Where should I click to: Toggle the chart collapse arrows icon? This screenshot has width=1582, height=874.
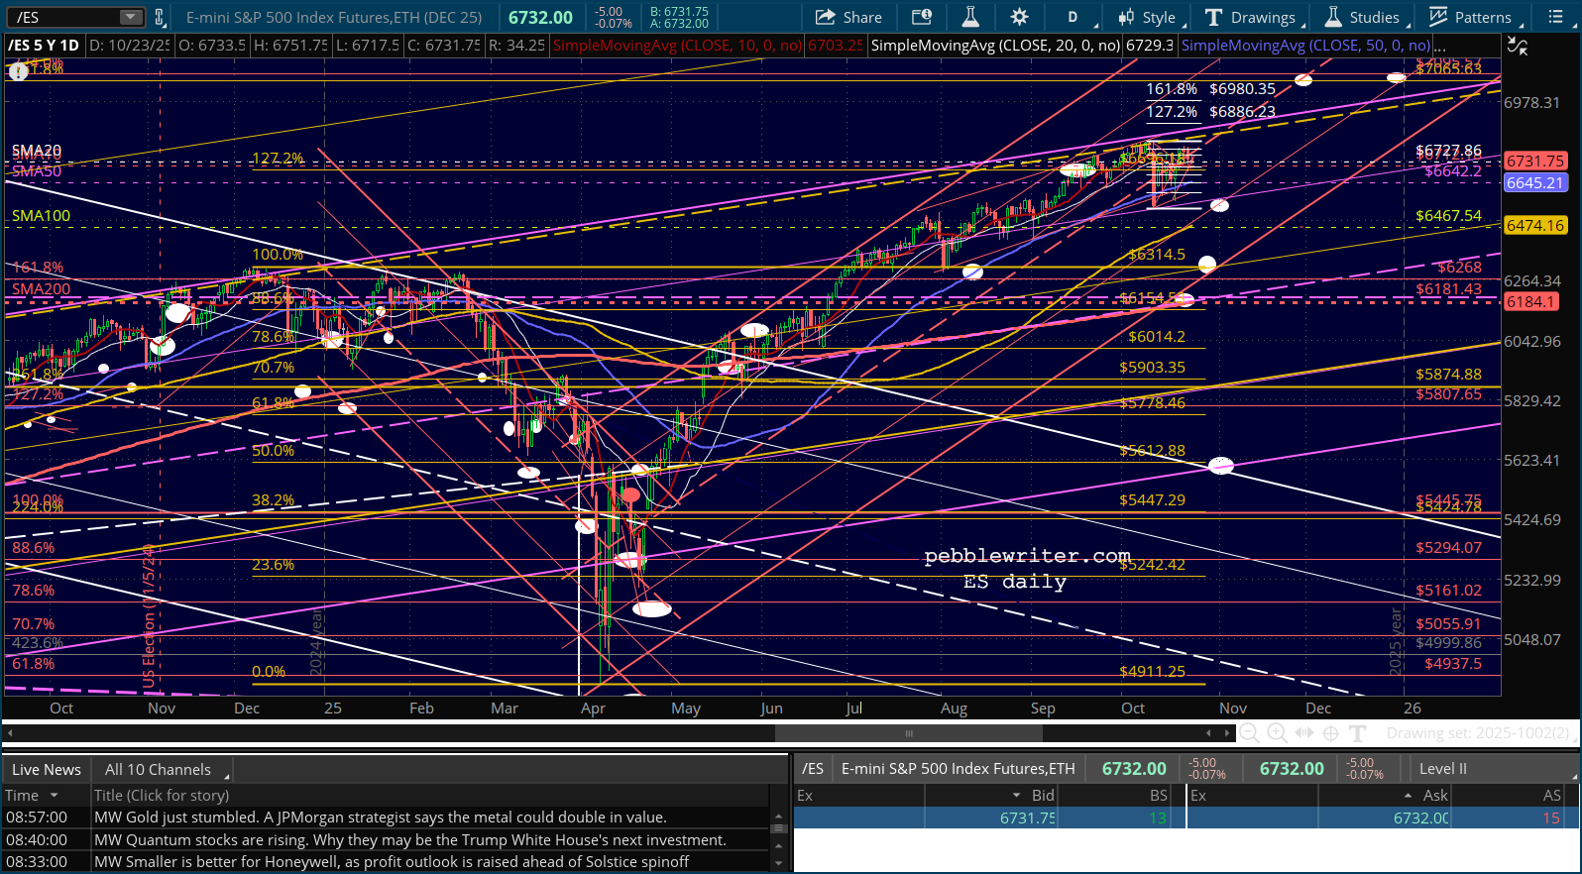(x=1517, y=46)
